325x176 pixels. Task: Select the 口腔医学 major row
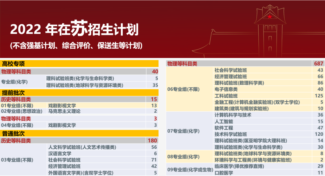pyautogui.click(x=224, y=173)
